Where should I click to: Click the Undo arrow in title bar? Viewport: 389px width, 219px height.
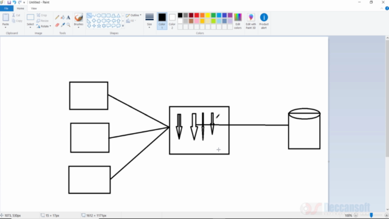[15, 2]
